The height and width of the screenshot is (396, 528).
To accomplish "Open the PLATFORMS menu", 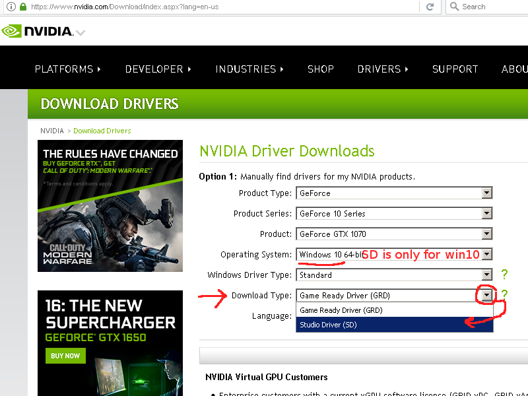I will coord(68,69).
